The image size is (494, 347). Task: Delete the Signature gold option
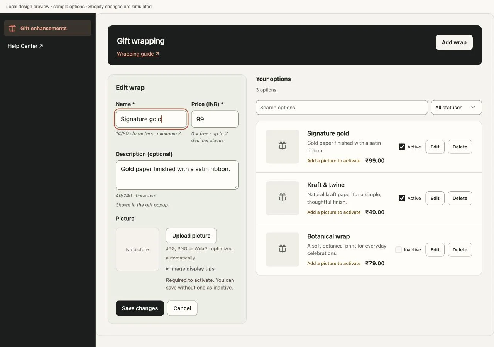pos(460,147)
